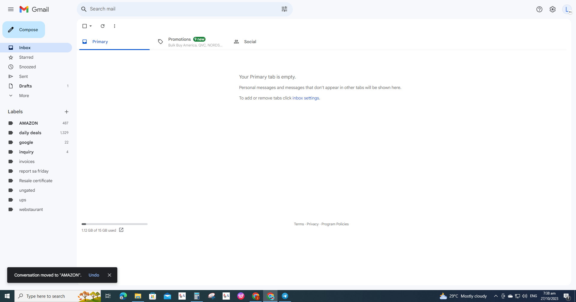Open the Privacy link
The image size is (576, 302).
pyautogui.click(x=313, y=224)
